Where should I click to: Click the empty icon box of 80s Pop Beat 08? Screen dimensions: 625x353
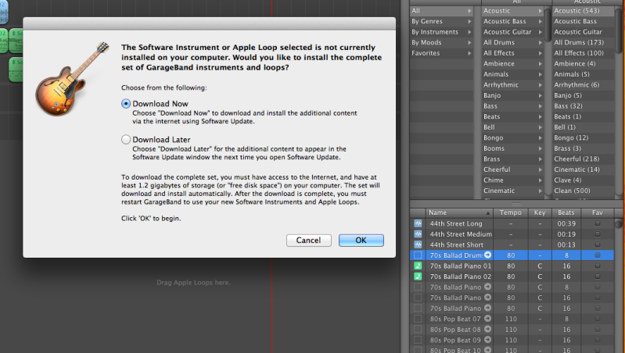click(418, 329)
